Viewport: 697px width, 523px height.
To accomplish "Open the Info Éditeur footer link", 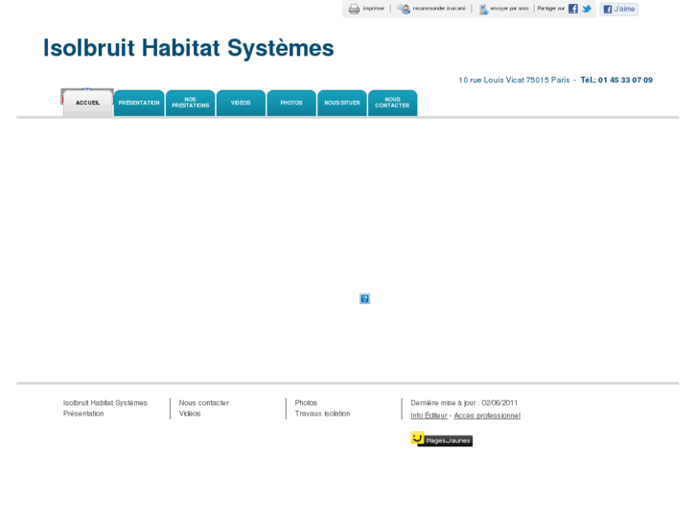I will [429, 416].
